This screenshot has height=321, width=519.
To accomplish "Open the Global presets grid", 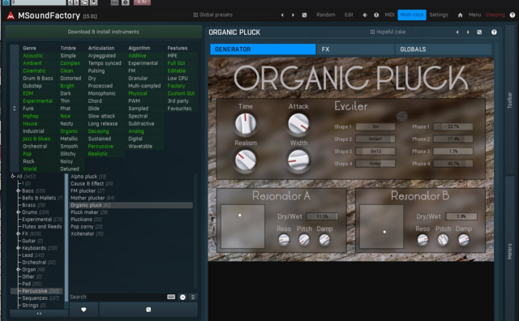I will (x=212, y=15).
